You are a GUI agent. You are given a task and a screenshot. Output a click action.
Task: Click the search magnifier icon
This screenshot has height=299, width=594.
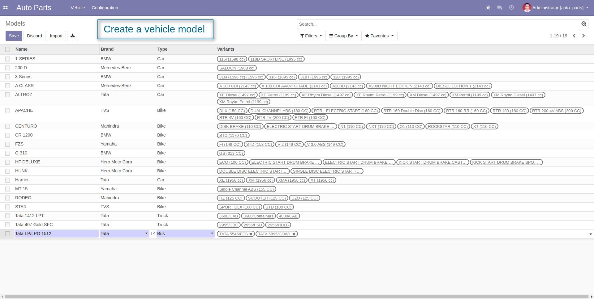tap(584, 24)
